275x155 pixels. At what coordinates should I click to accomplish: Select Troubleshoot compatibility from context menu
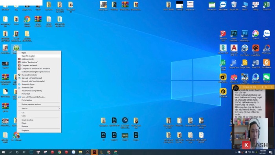[31, 90]
